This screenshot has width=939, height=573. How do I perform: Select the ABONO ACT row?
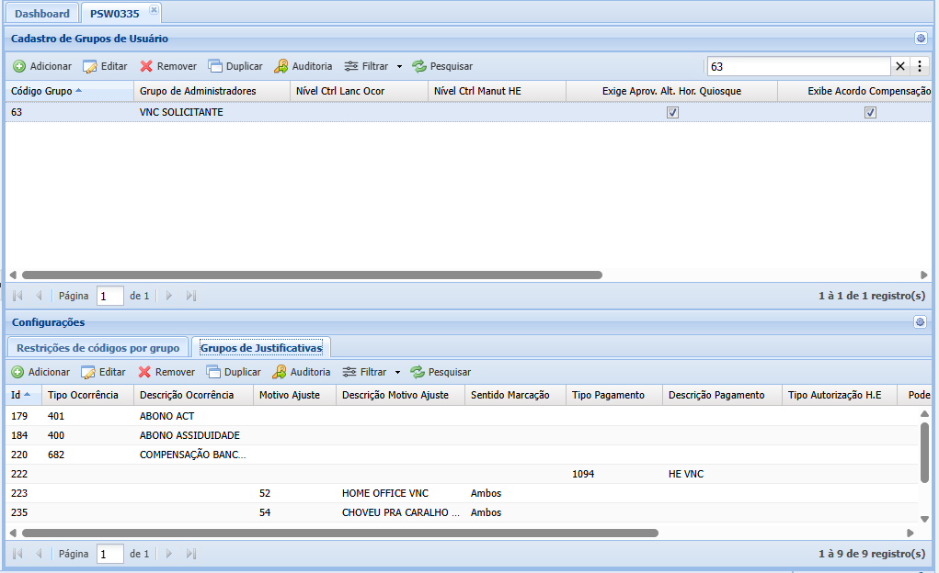coord(463,416)
